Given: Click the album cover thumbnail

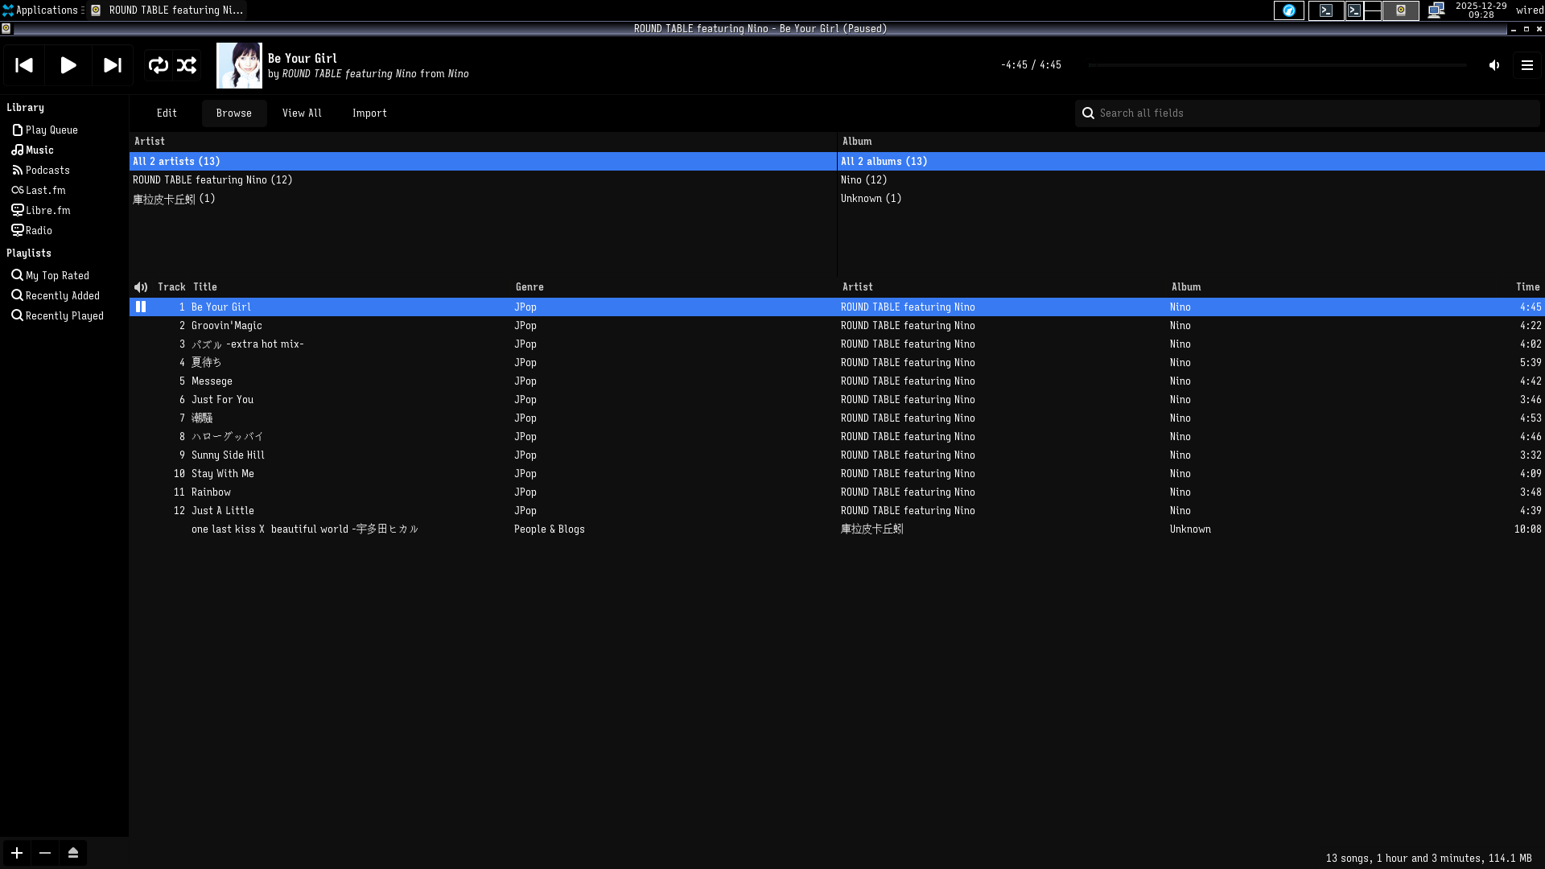Looking at the screenshot, I should coord(239,65).
